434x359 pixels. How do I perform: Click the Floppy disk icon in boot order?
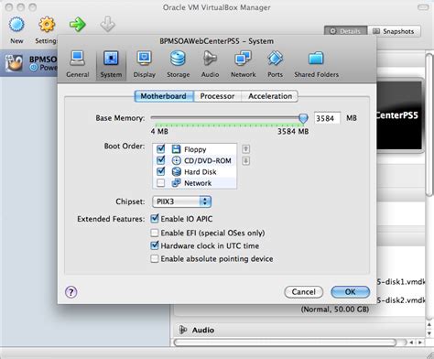point(176,149)
